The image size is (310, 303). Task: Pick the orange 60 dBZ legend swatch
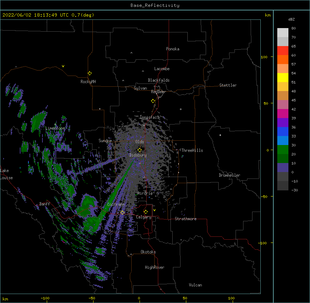coord(283,59)
